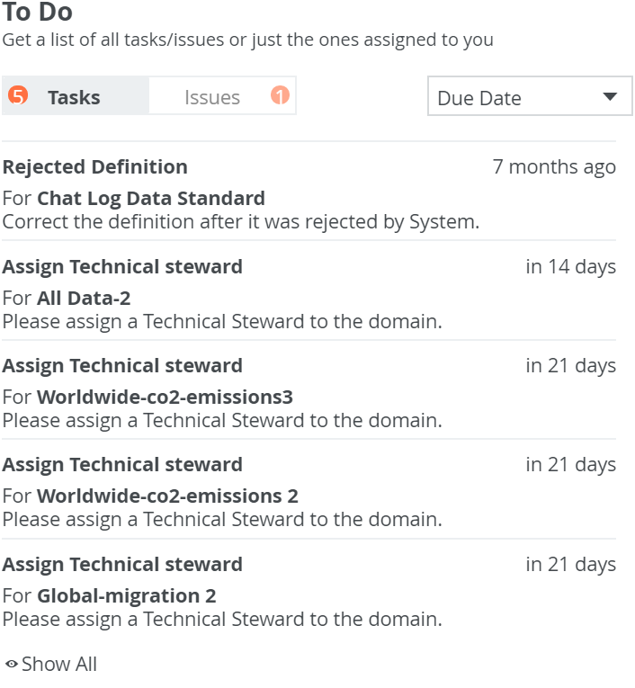Open Worldwide-co2-emissions 2 domain link
This screenshot has height=688, width=635.
coord(167,496)
